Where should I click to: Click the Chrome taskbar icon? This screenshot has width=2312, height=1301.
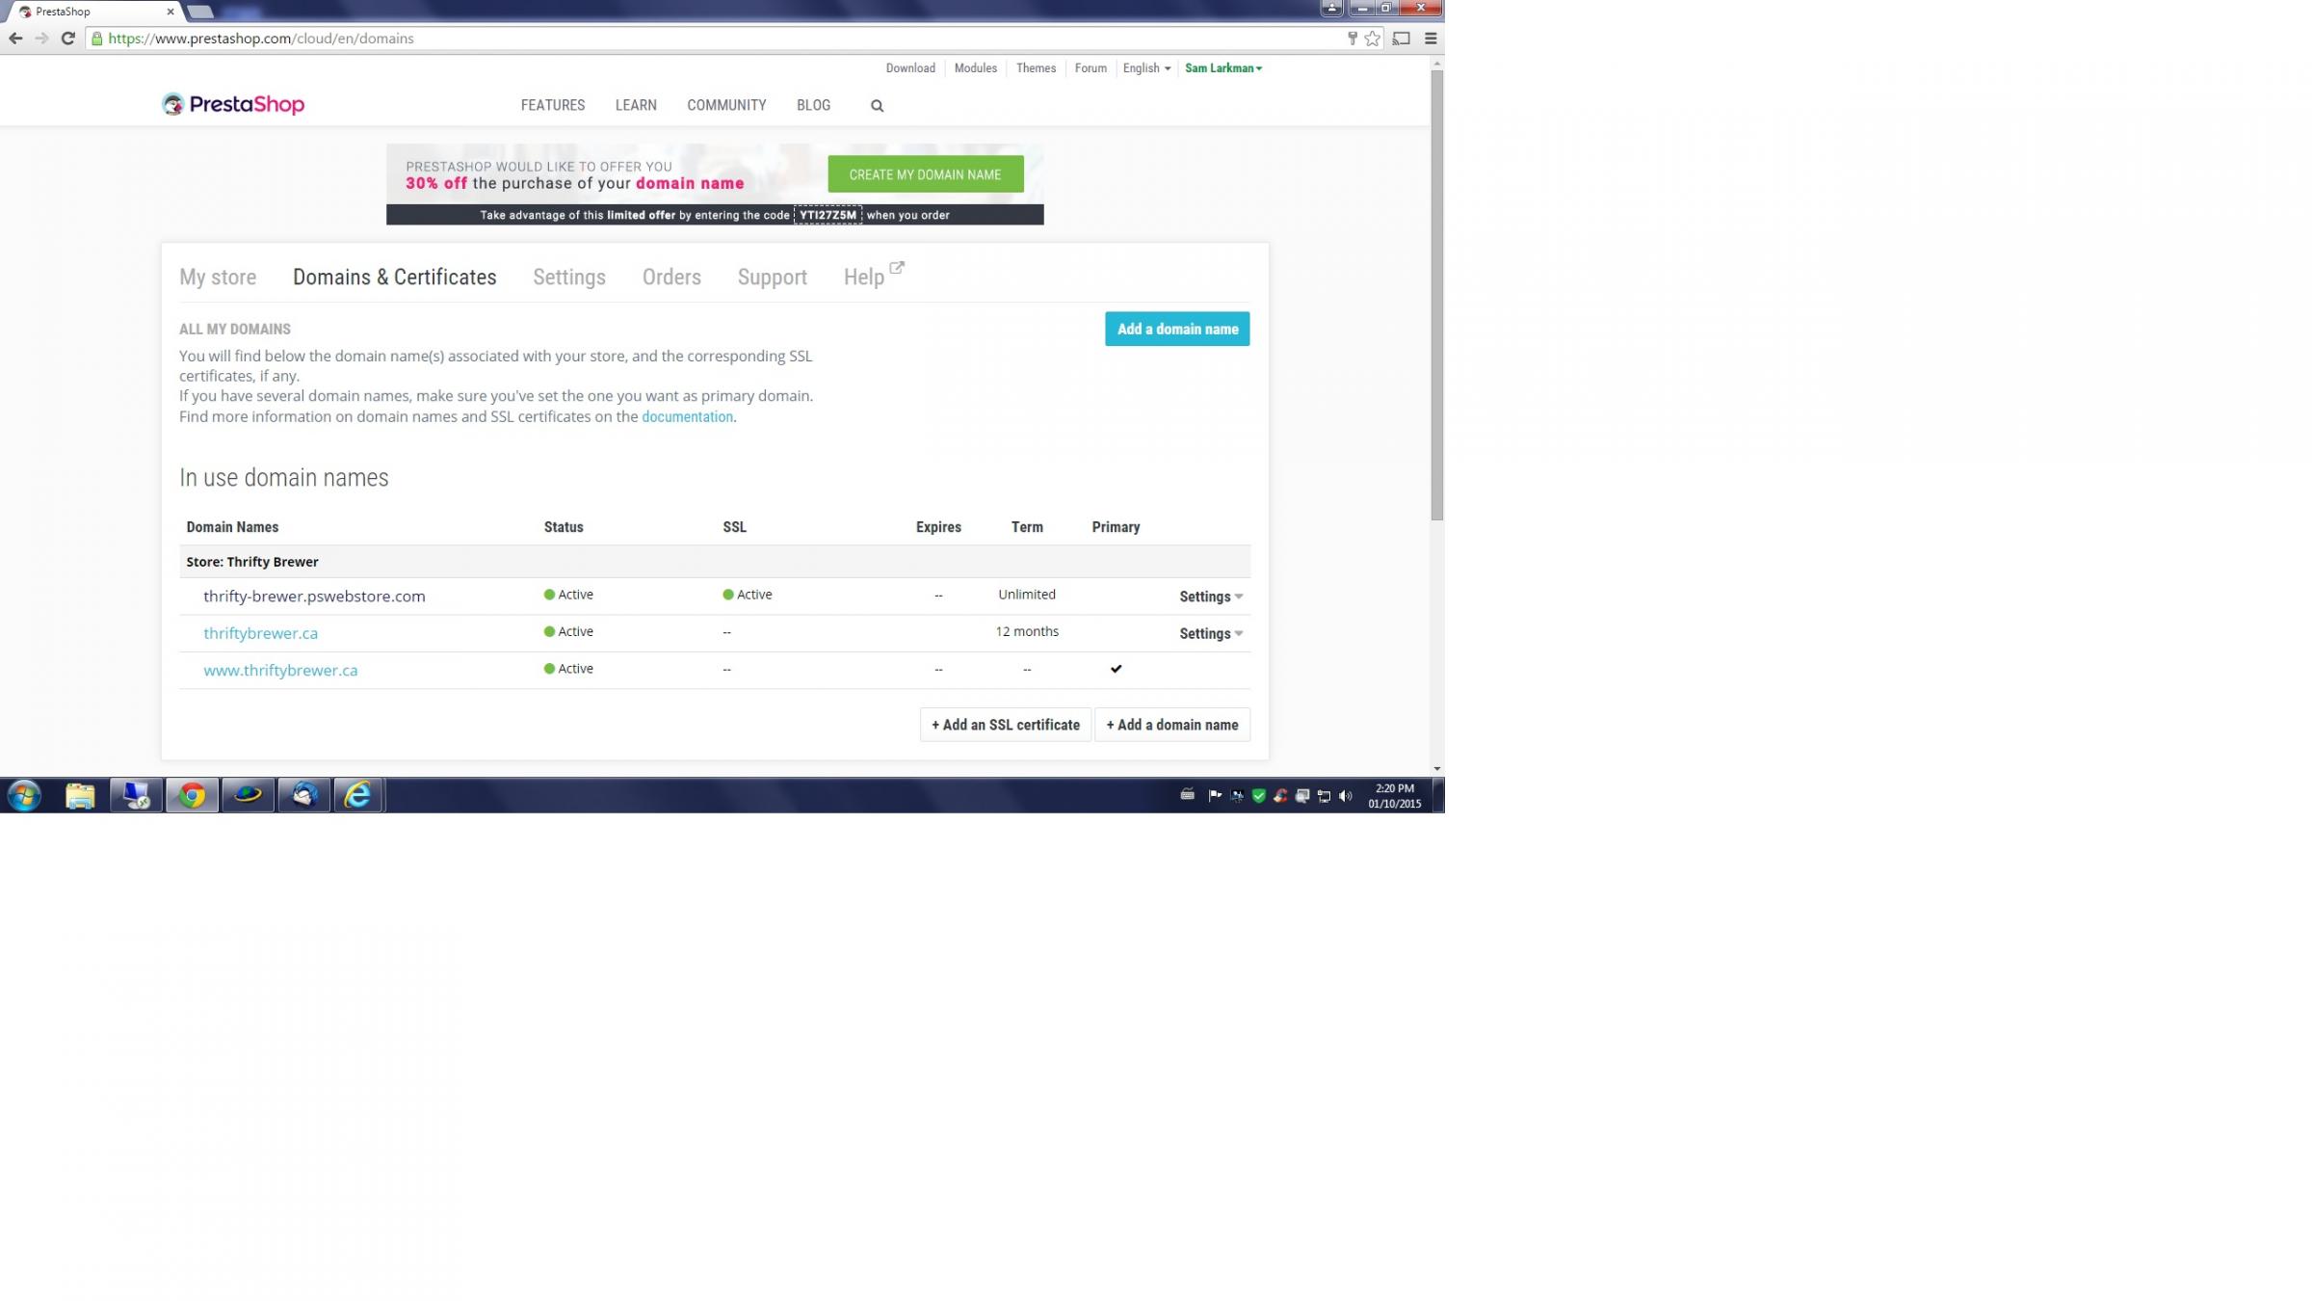click(193, 795)
